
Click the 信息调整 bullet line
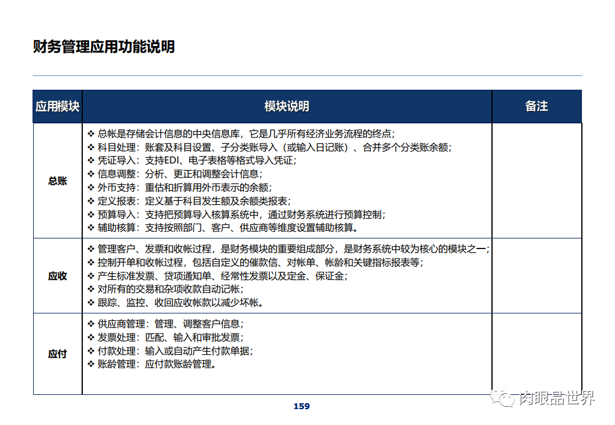coord(175,174)
